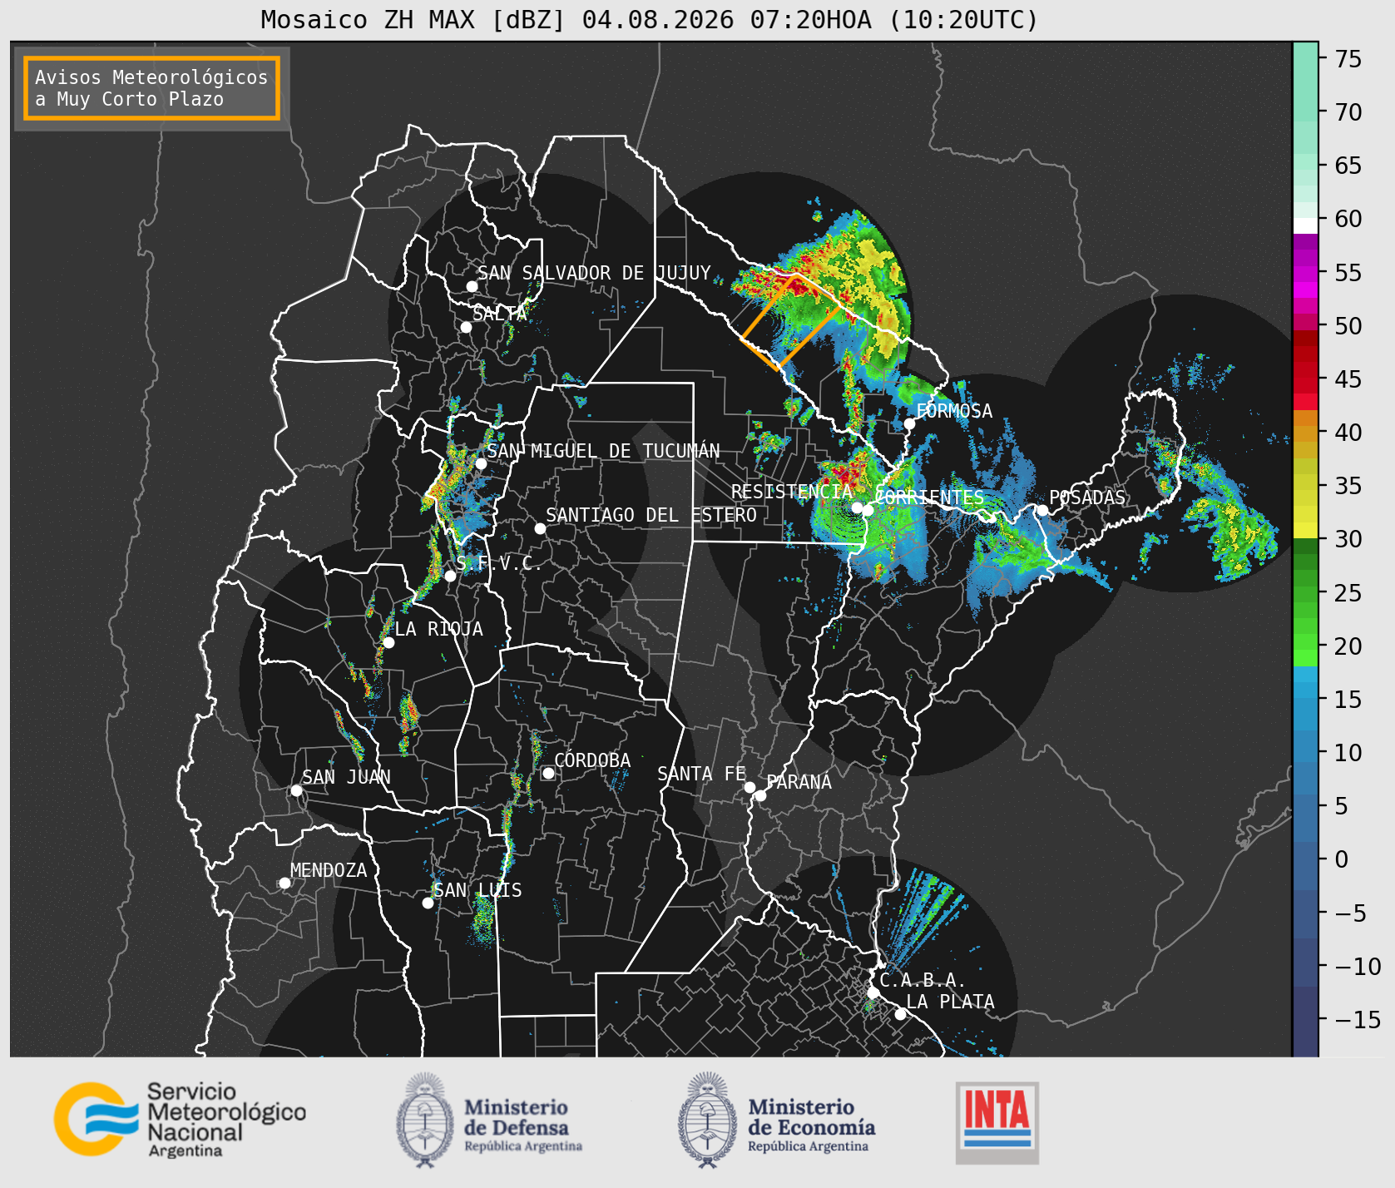Click the Mendoza city marker dot

coord(284,883)
